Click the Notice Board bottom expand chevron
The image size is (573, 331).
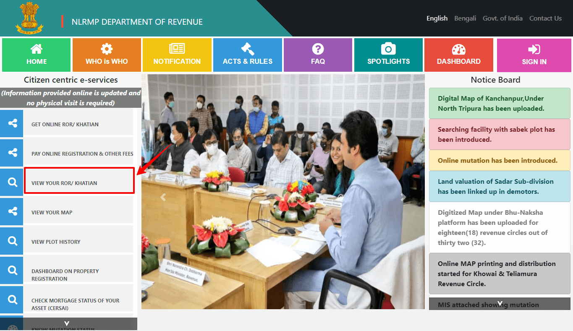pos(500,303)
